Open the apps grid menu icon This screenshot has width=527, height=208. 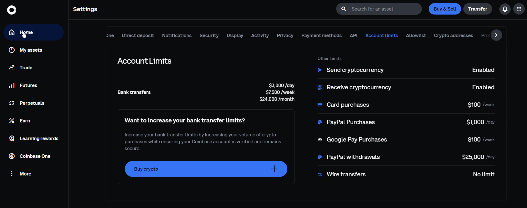click(x=519, y=9)
